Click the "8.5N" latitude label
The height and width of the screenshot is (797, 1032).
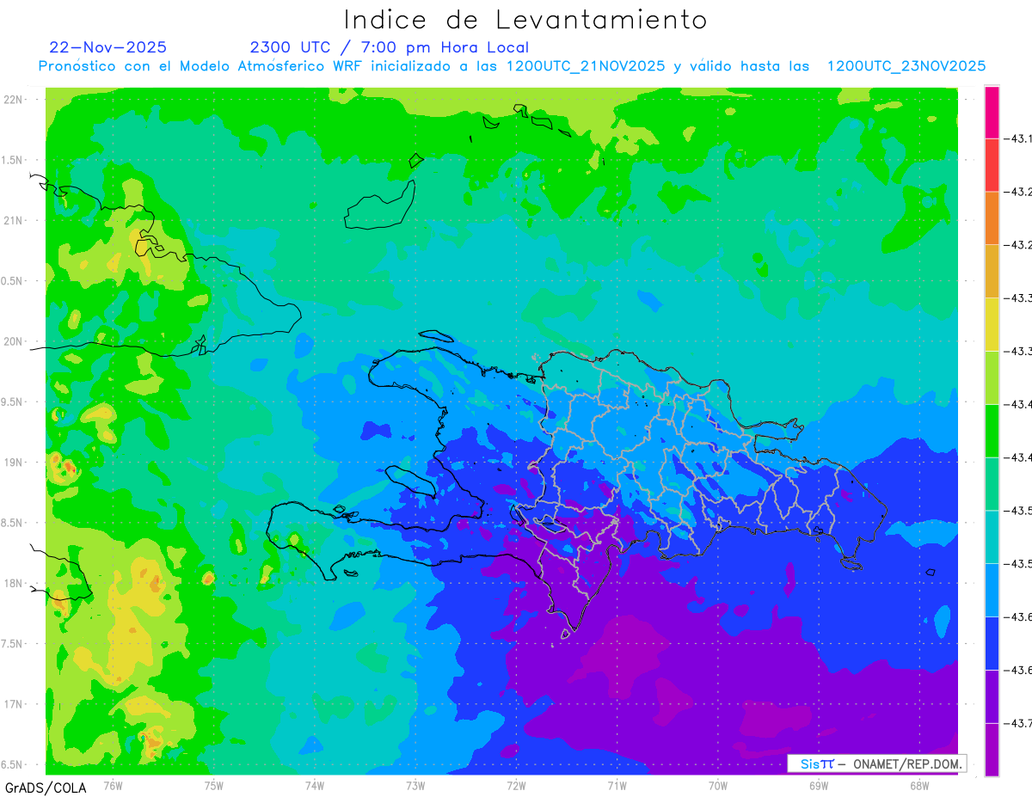[x=12, y=523]
